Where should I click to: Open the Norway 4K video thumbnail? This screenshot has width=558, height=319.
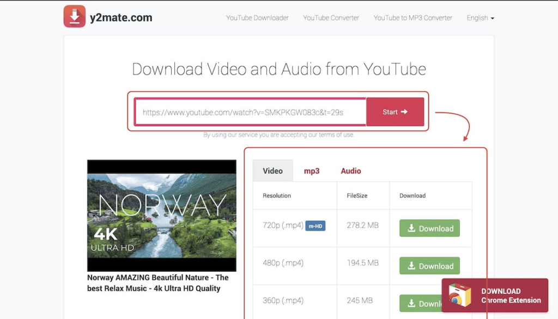pyautogui.click(x=161, y=215)
